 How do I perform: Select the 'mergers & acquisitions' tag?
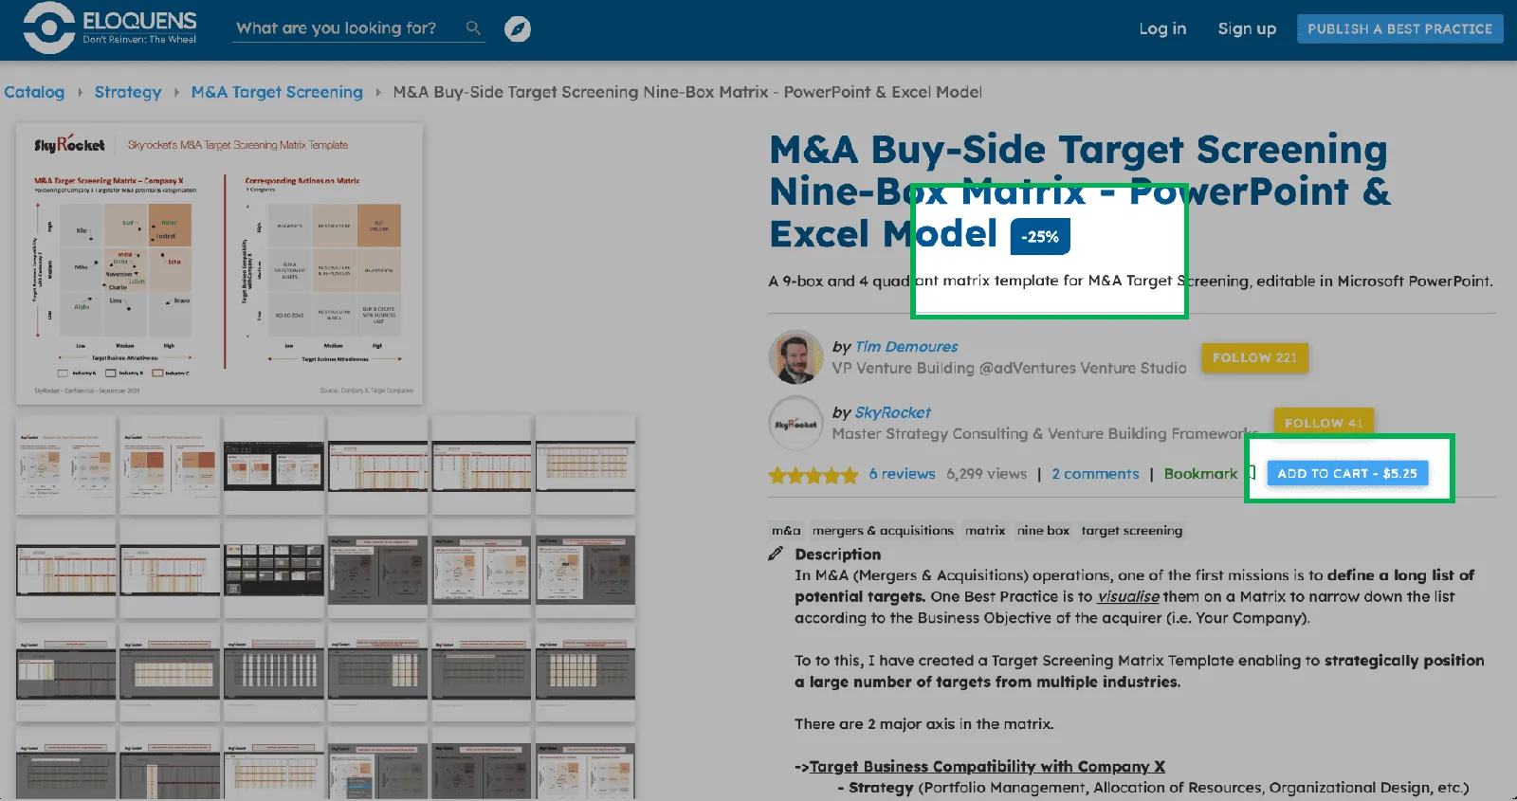[x=883, y=531]
